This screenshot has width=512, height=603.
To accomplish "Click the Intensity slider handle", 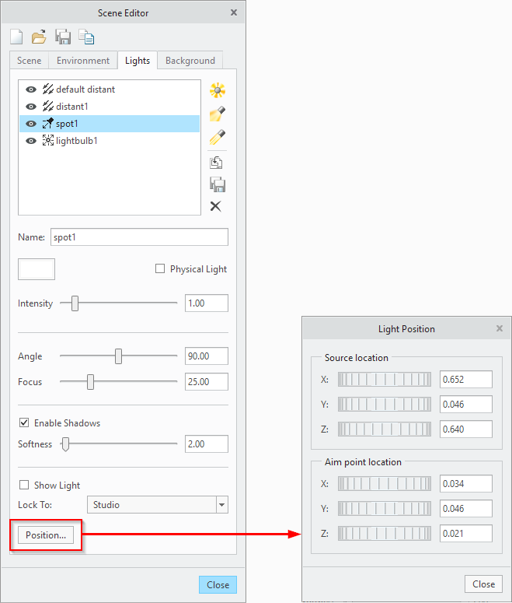I will [75, 303].
